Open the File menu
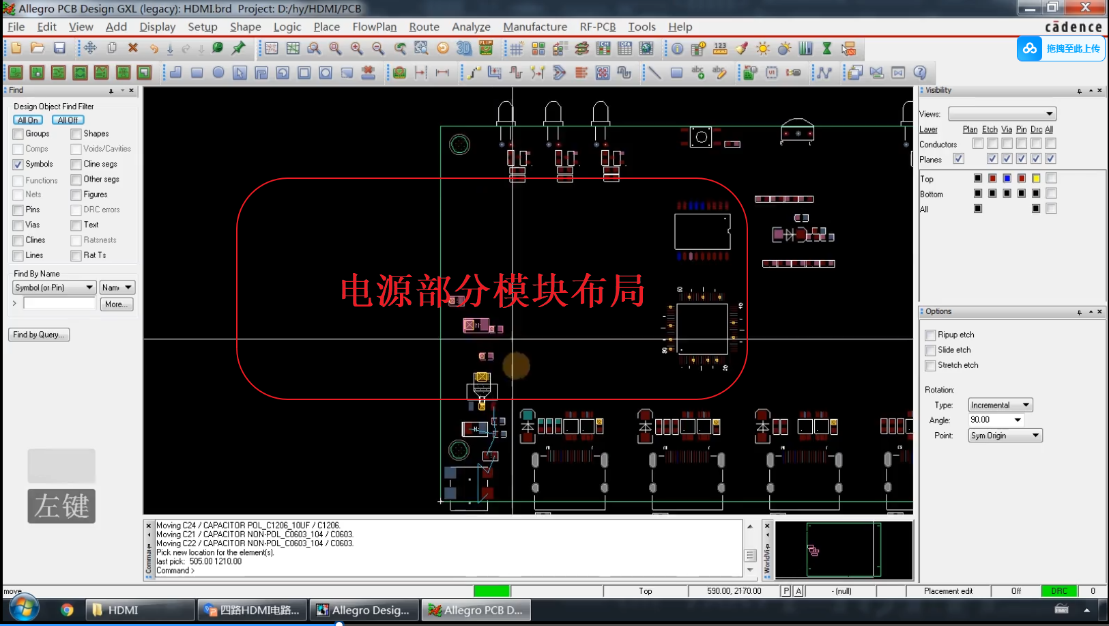1109x626 pixels. pos(16,27)
